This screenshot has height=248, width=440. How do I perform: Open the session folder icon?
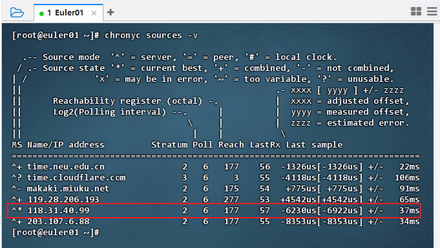[17, 13]
